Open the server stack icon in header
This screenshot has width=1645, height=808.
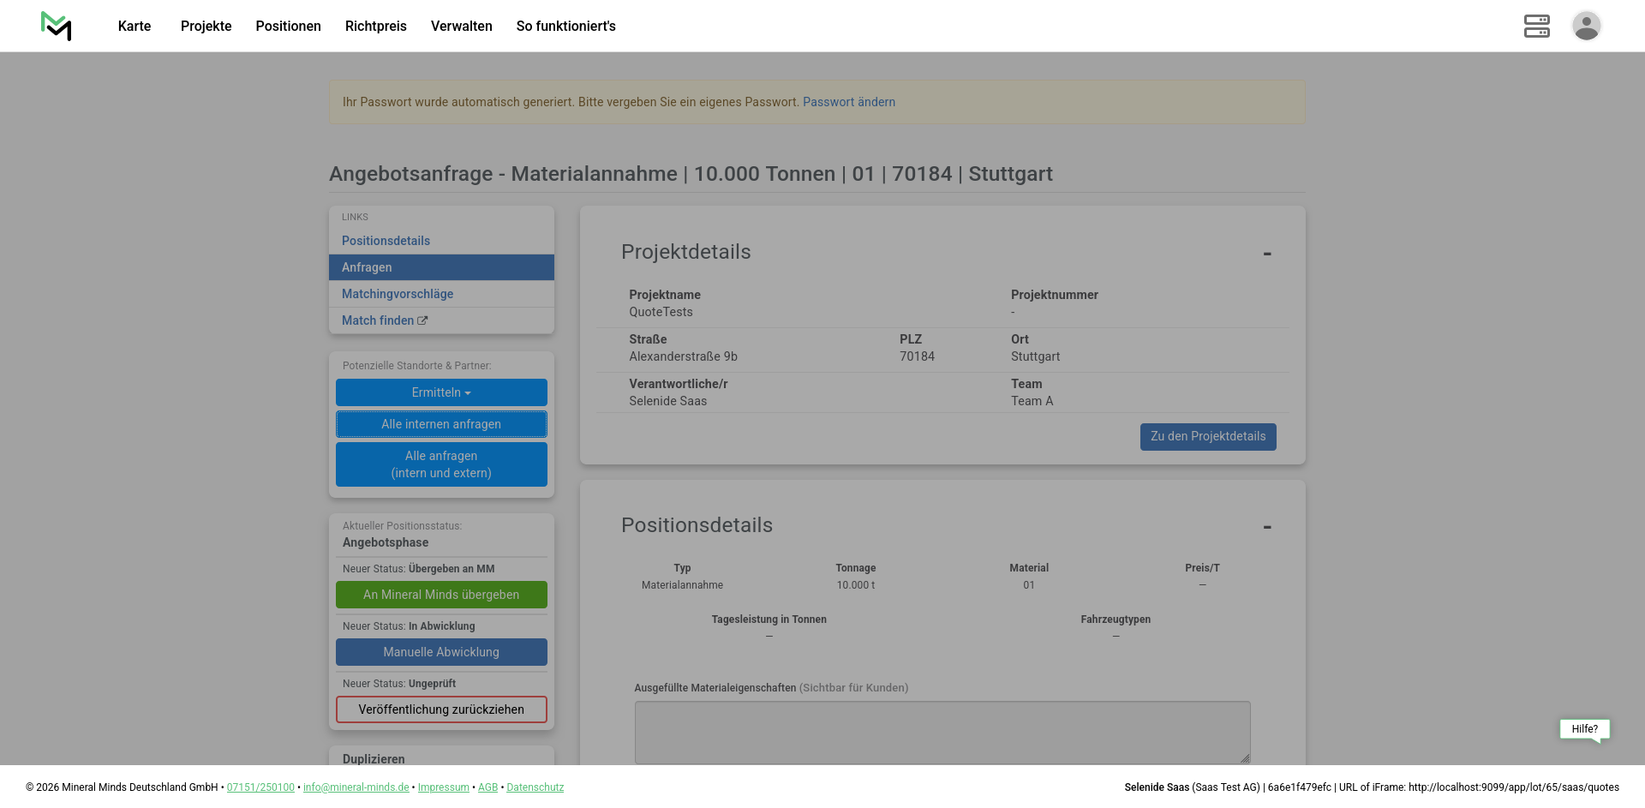click(1536, 26)
